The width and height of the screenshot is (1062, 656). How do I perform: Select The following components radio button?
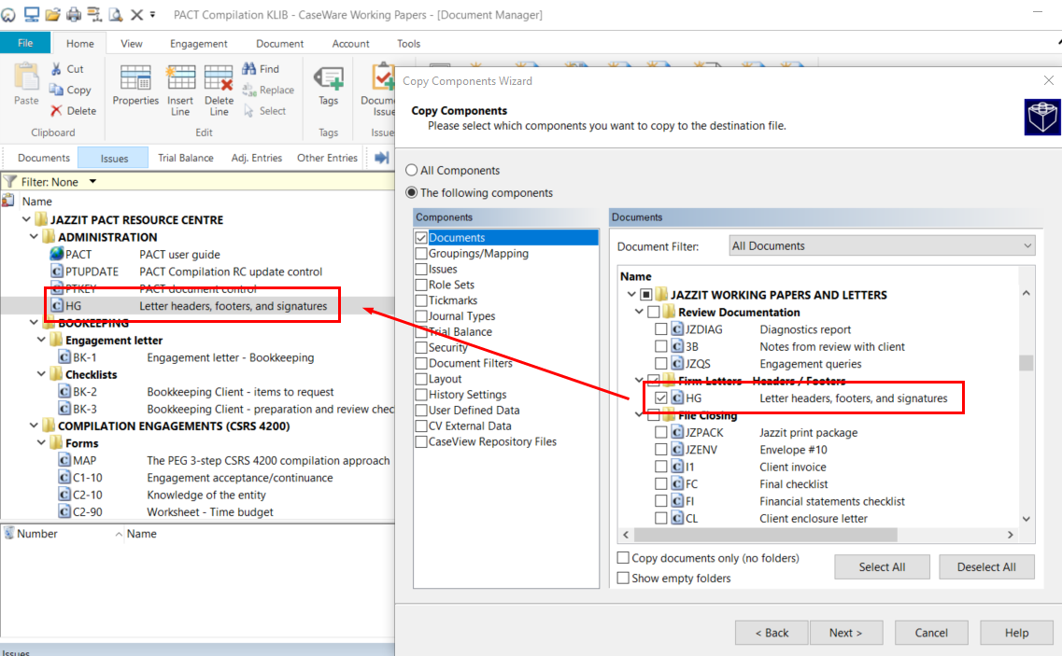[x=411, y=192]
